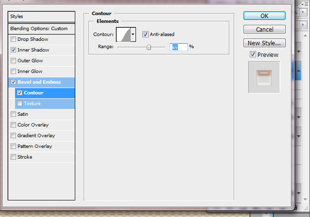Disable the Preview checkbox
310x217 pixels.
253,54
